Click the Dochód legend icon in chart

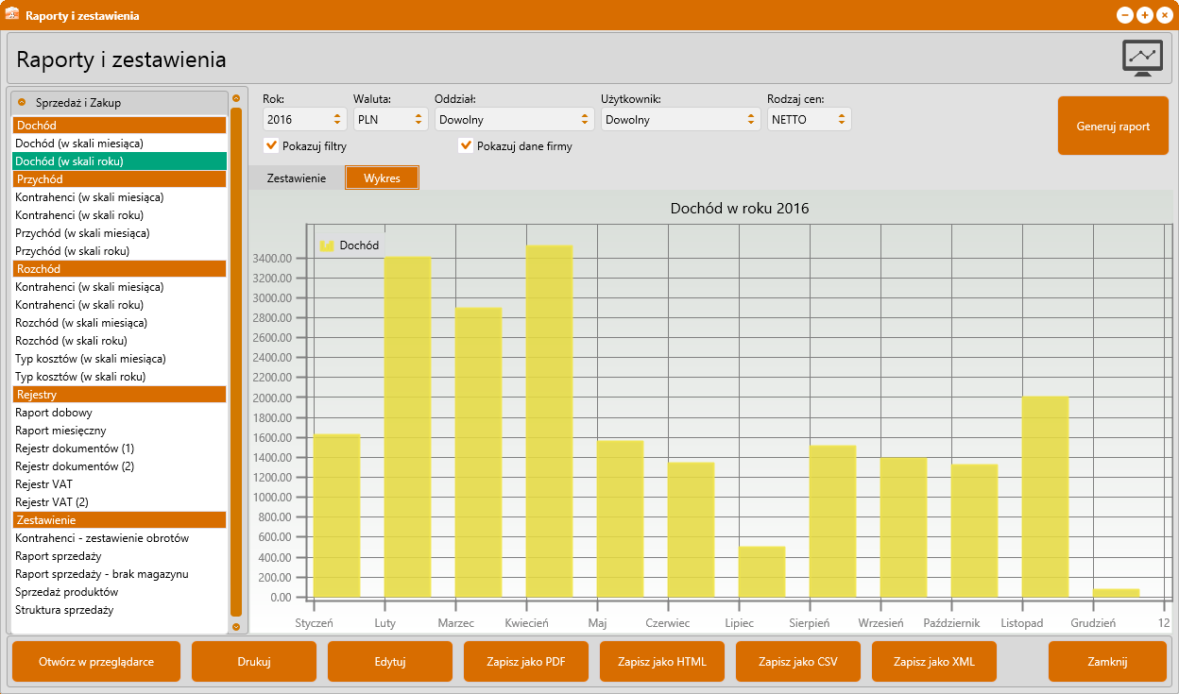click(x=327, y=245)
